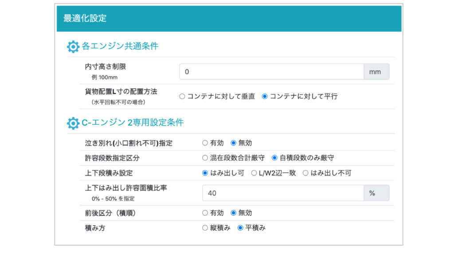Select 混在段数合計厳守 option

205,158
